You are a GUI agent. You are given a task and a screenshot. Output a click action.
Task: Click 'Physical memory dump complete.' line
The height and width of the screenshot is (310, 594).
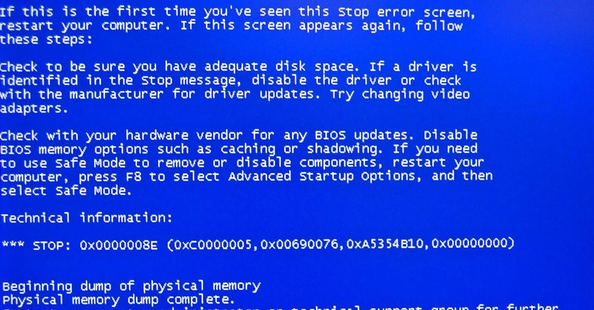pos(119,299)
